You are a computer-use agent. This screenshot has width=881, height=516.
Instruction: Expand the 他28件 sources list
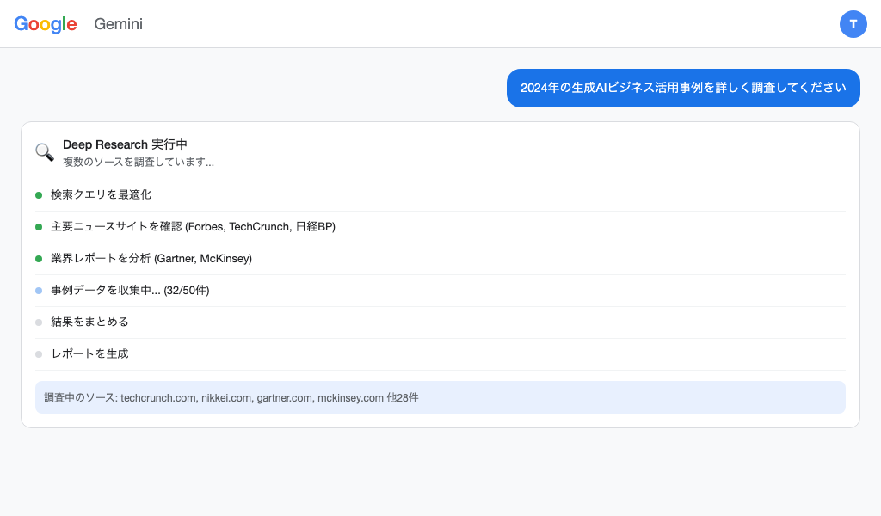click(x=401, y=397)
